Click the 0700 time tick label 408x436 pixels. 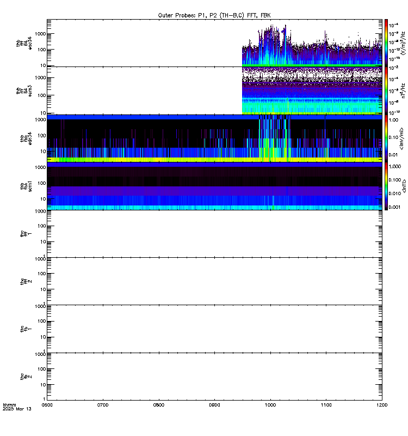[x=103, y=405]
